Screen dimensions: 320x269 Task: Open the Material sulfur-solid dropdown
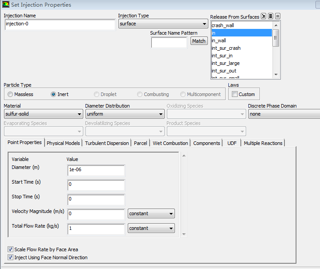coord(44,114)
